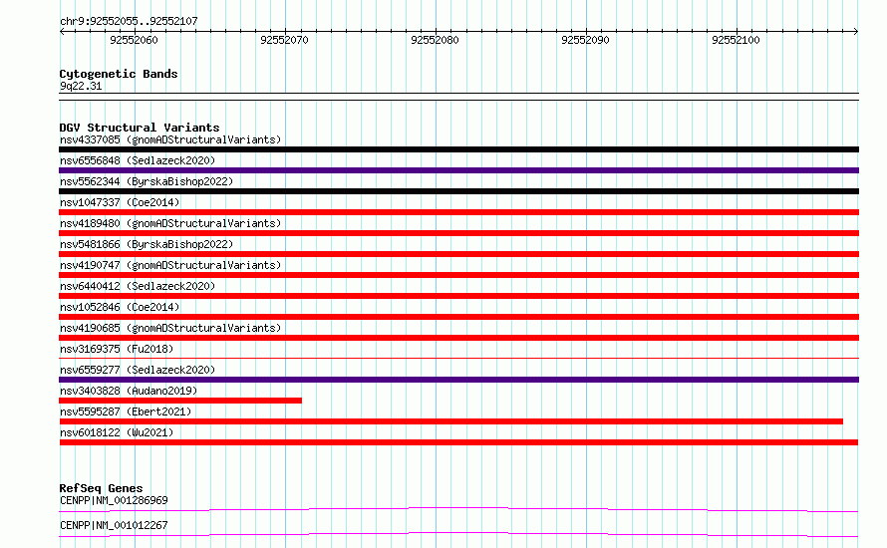
Task: Click the chr9:92552055..92552107 region label
Action: pos(129,21)
